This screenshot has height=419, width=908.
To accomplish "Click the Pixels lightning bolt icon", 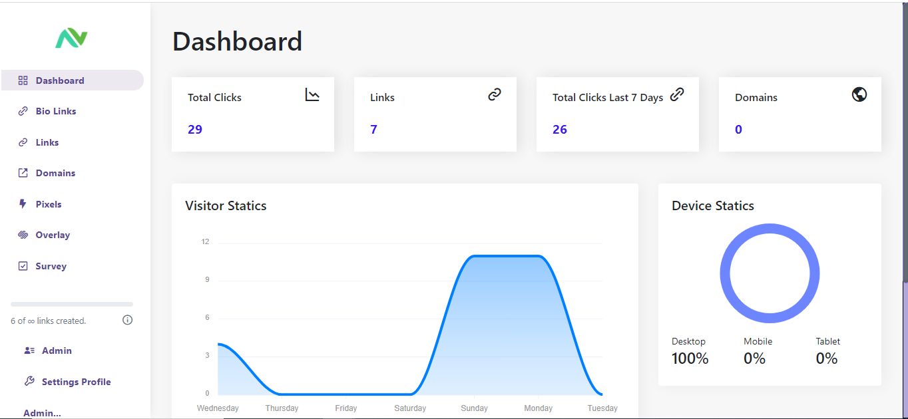I will (23, 204).
